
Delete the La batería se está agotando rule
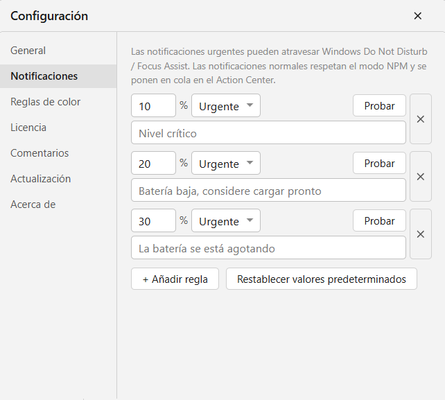[x=421, y=234]
